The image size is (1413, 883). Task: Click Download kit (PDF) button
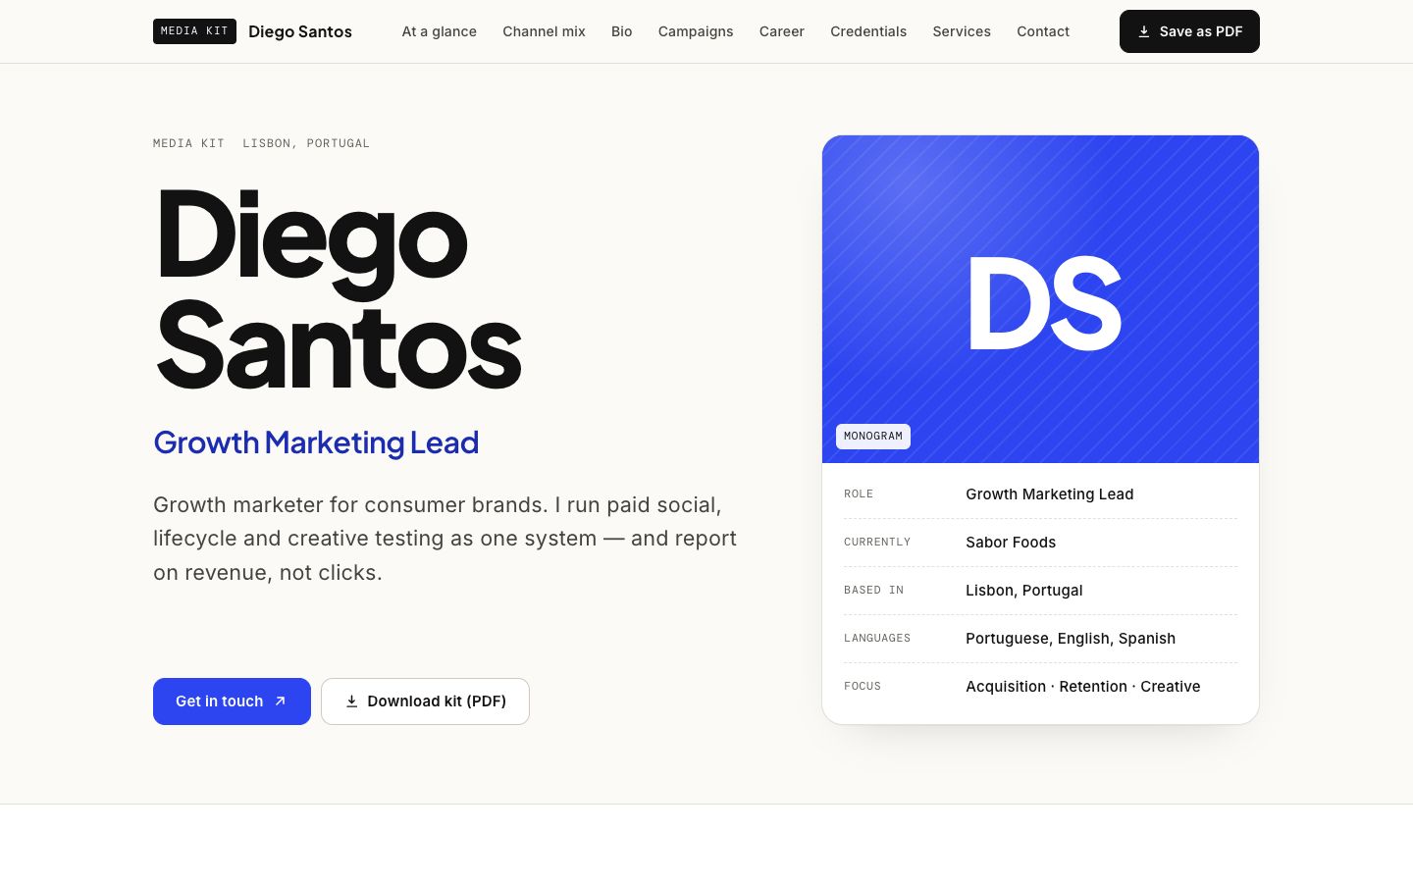(425, 701)
